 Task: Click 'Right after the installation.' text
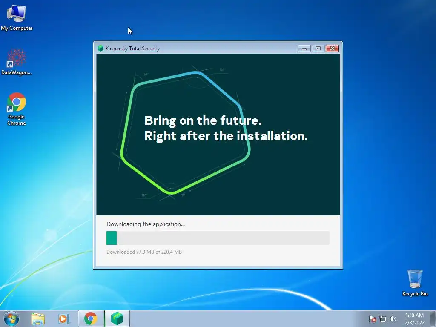226,136
